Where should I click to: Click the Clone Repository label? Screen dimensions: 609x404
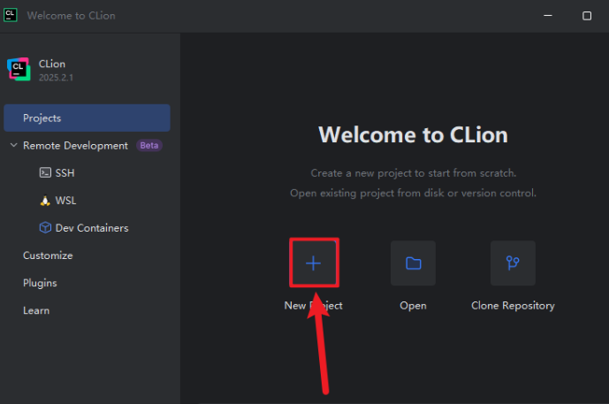coord(513,306)
